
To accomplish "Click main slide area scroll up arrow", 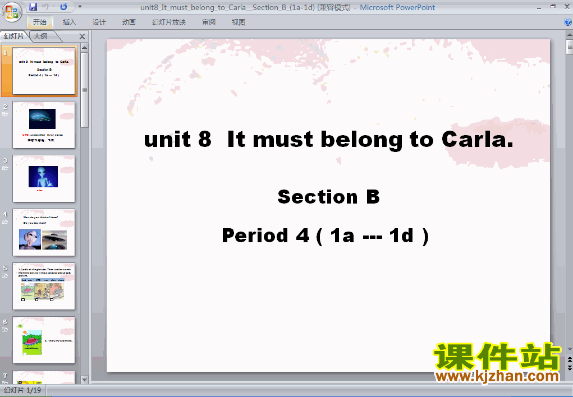I will pyautogui.click(x=569, y=35).
